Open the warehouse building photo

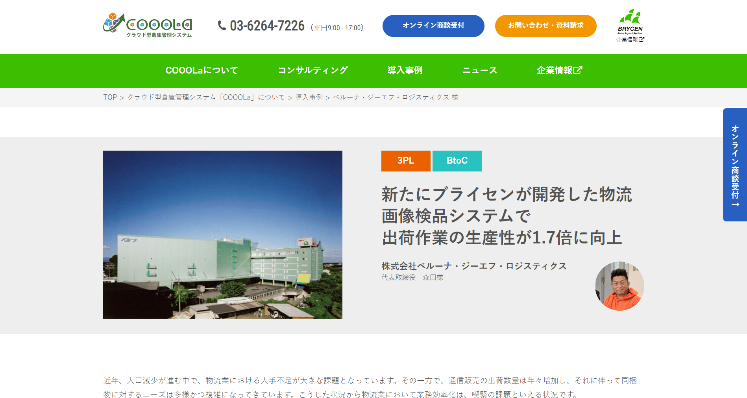[x=223, y=235]
